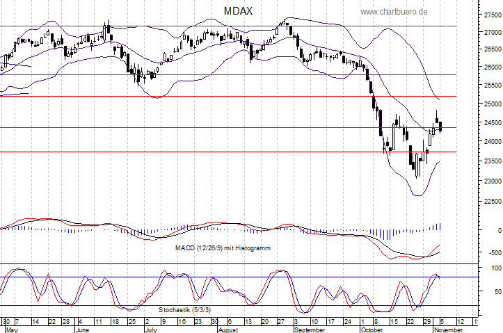The height and width of the screenshot is (333, 503).
Task: Select the July month label on time axis
Action: pos(151,330)
